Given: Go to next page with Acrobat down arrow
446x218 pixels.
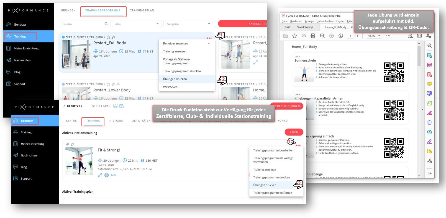Looking at the screenshot, I should 341,36.
